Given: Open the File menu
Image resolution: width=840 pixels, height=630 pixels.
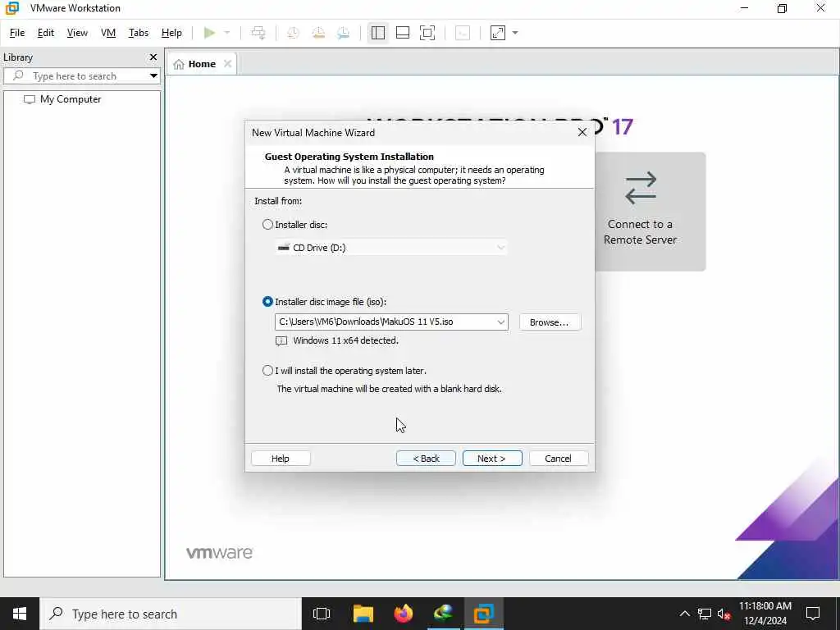Looking at the screenshot, I should pyautogui.click(x=17, y=33).
